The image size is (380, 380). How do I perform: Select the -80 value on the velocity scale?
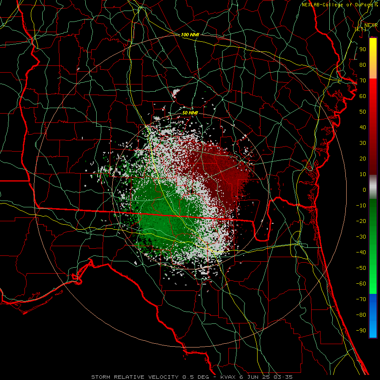[x=361, y=315]
